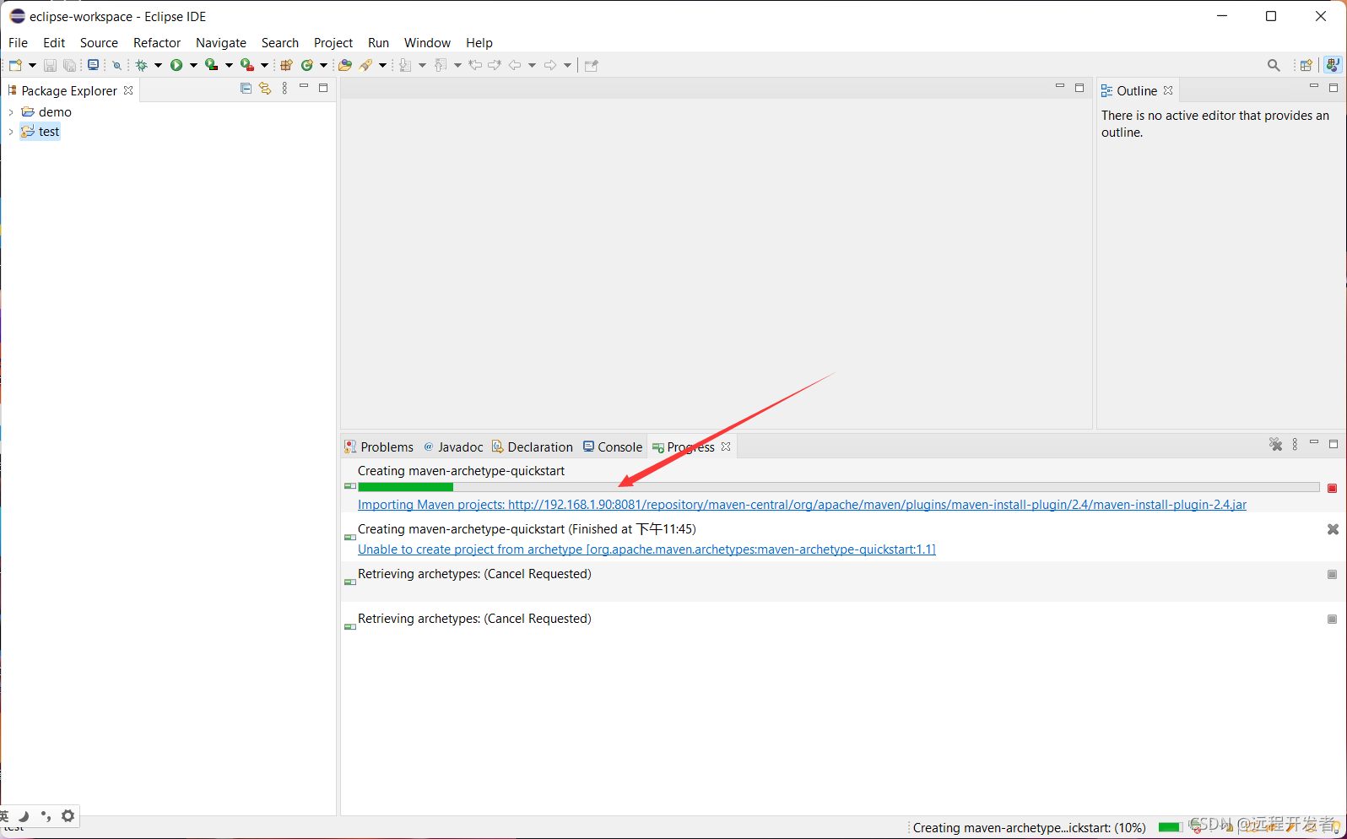Click the External Tools run icon

coord(247,65)
